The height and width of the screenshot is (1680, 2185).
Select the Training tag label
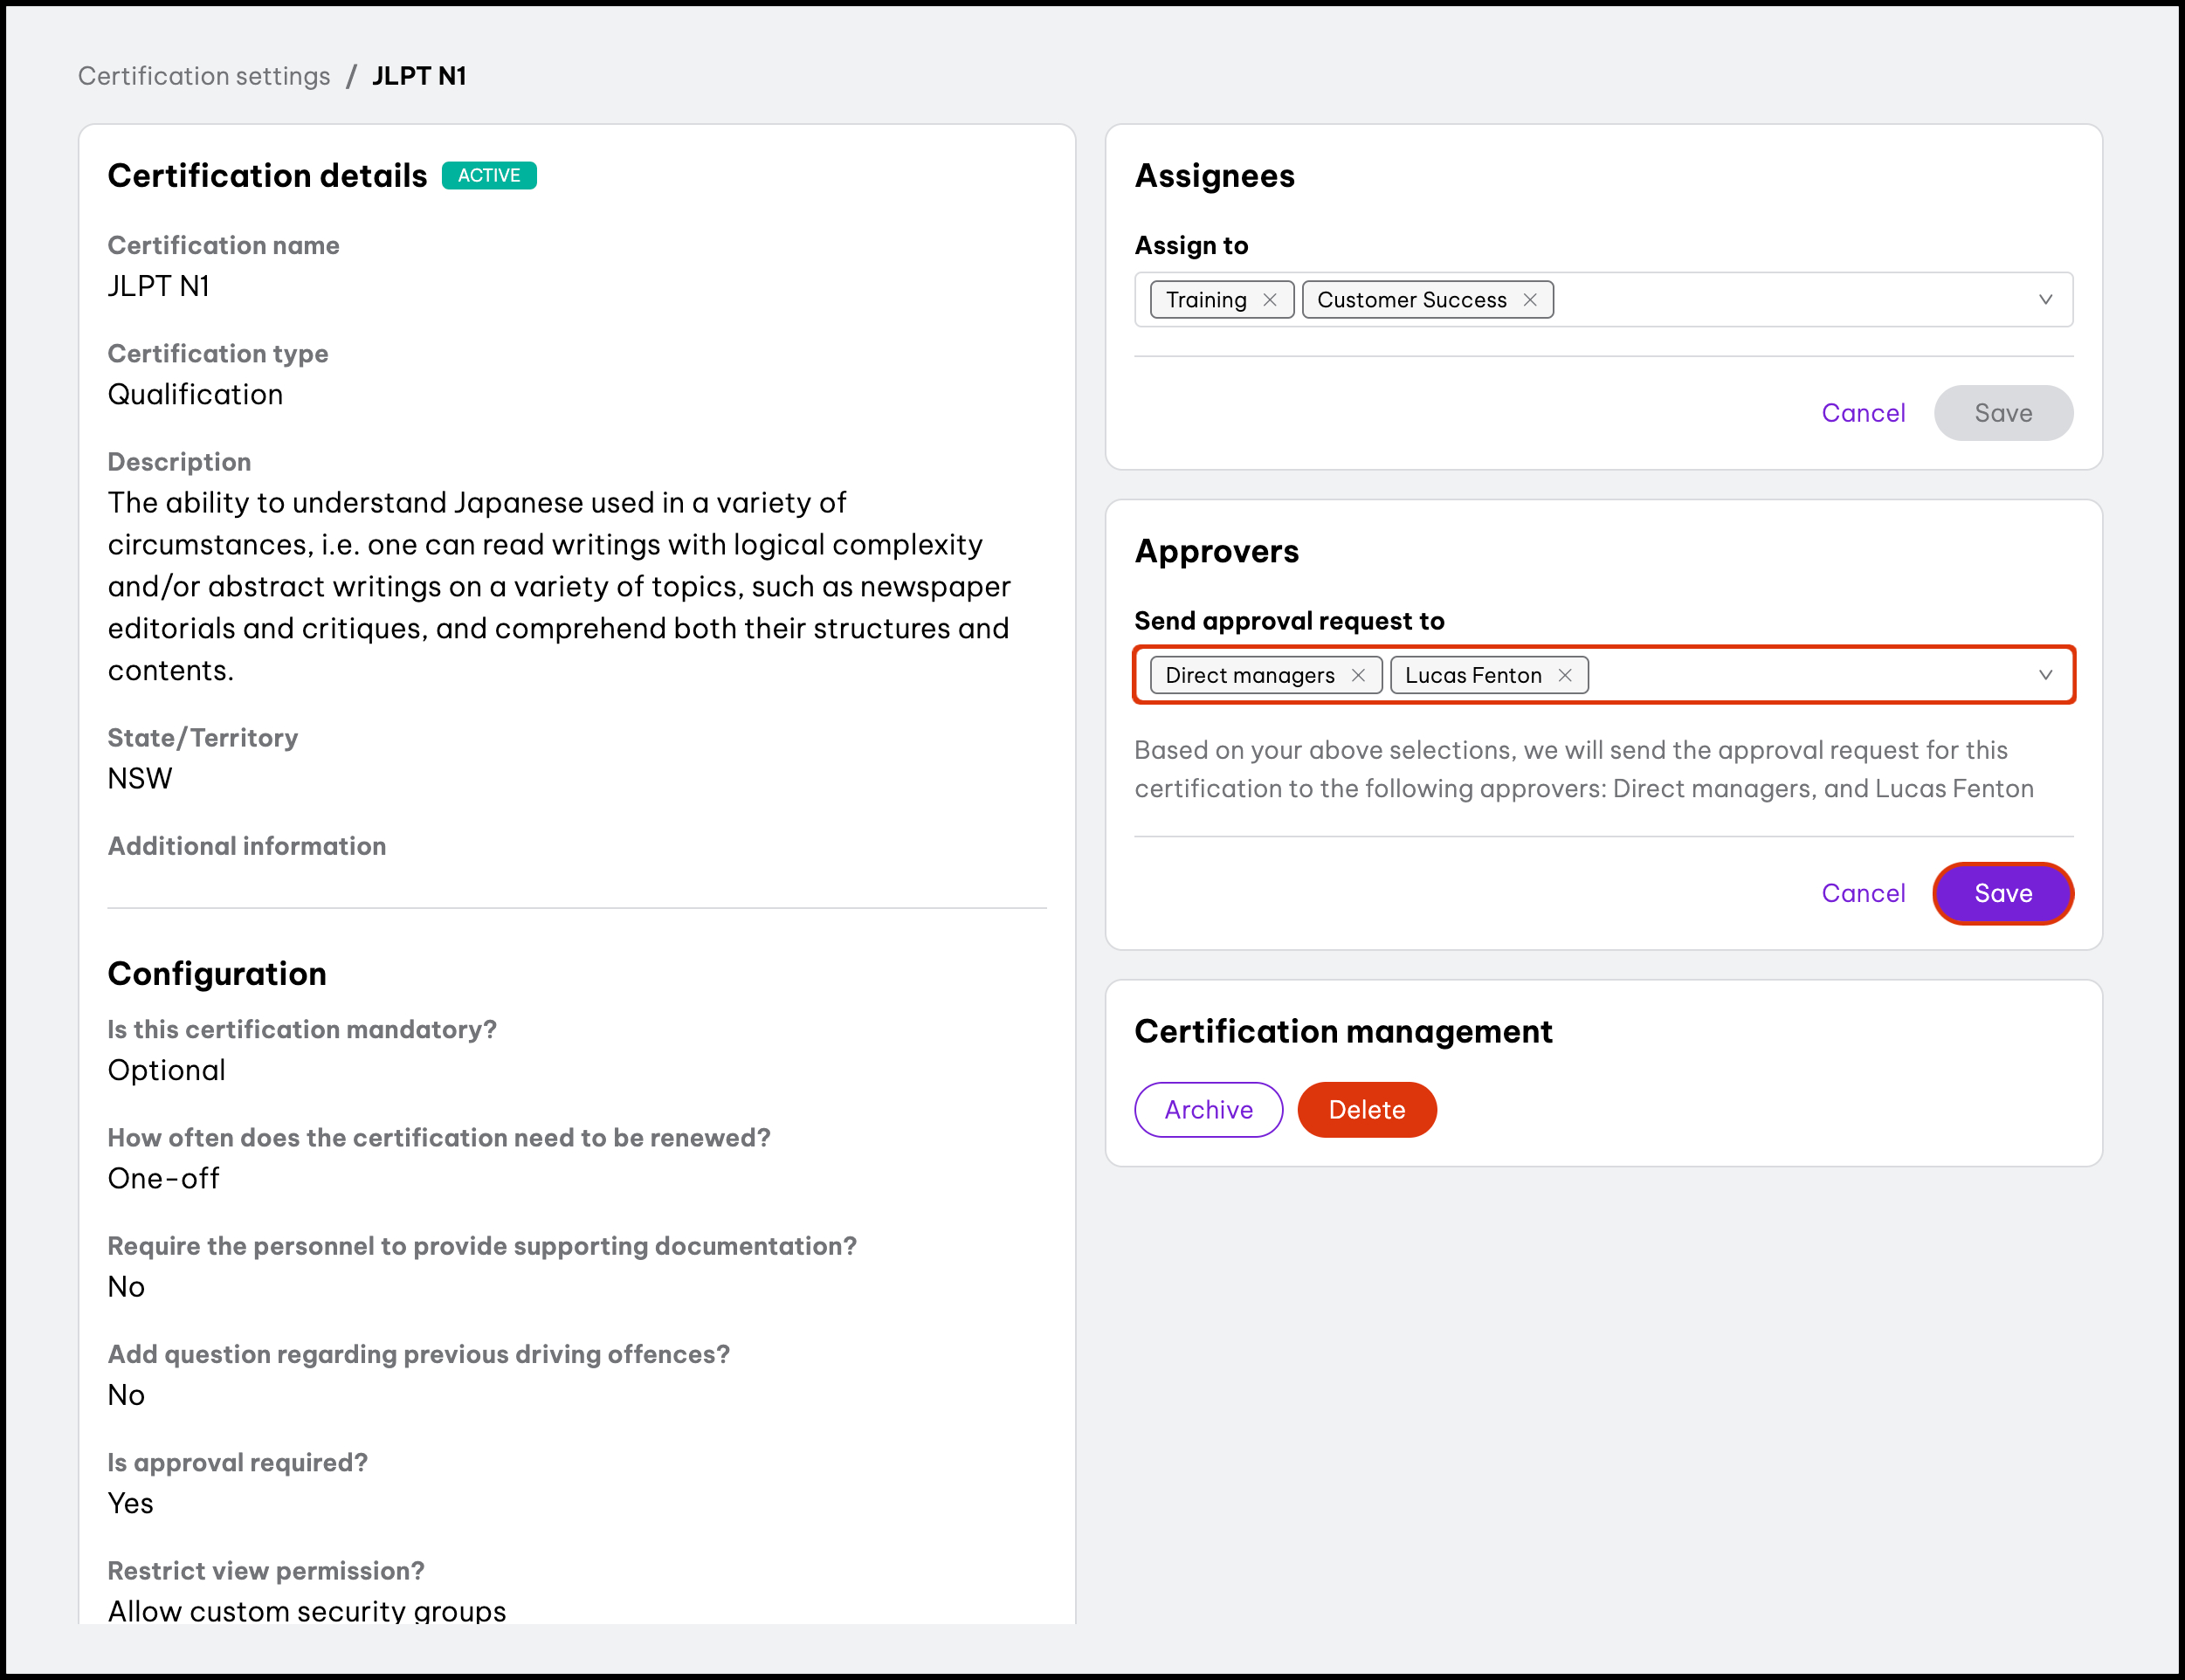click(1205, 300)
